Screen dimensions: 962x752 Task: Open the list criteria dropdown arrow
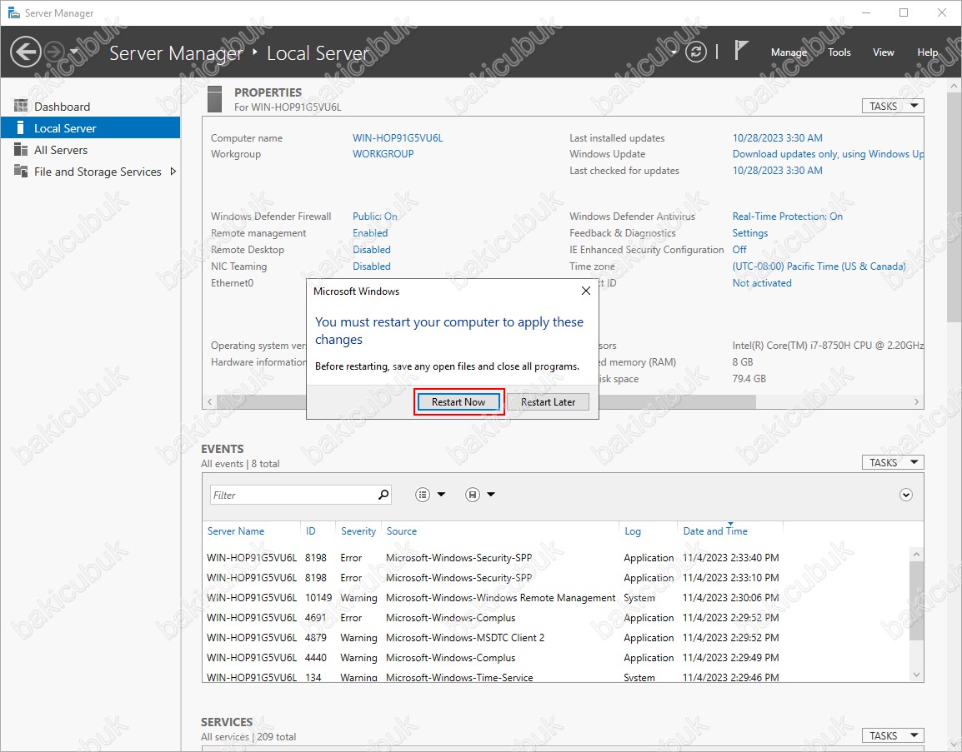point(441,495)
